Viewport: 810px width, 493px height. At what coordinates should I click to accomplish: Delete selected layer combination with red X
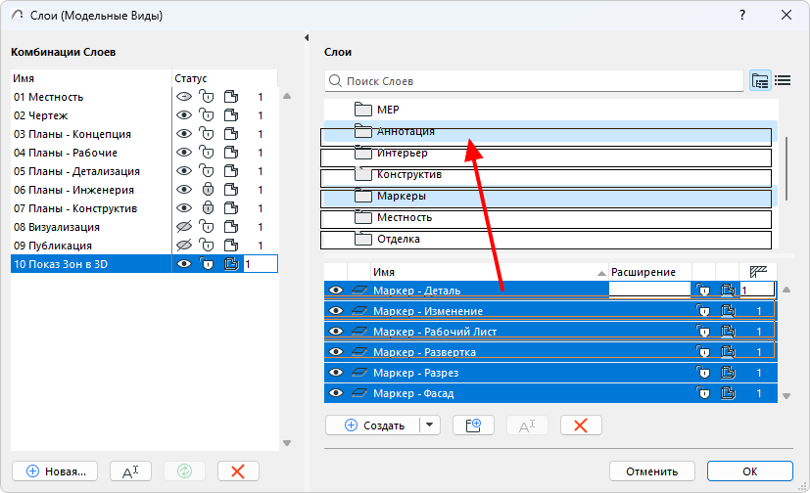pyautogui.click(x=238, y=471)
